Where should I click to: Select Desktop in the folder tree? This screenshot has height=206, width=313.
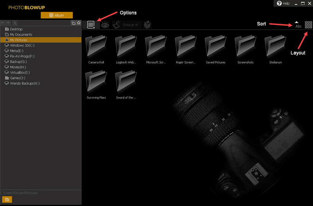pos(41,29)
